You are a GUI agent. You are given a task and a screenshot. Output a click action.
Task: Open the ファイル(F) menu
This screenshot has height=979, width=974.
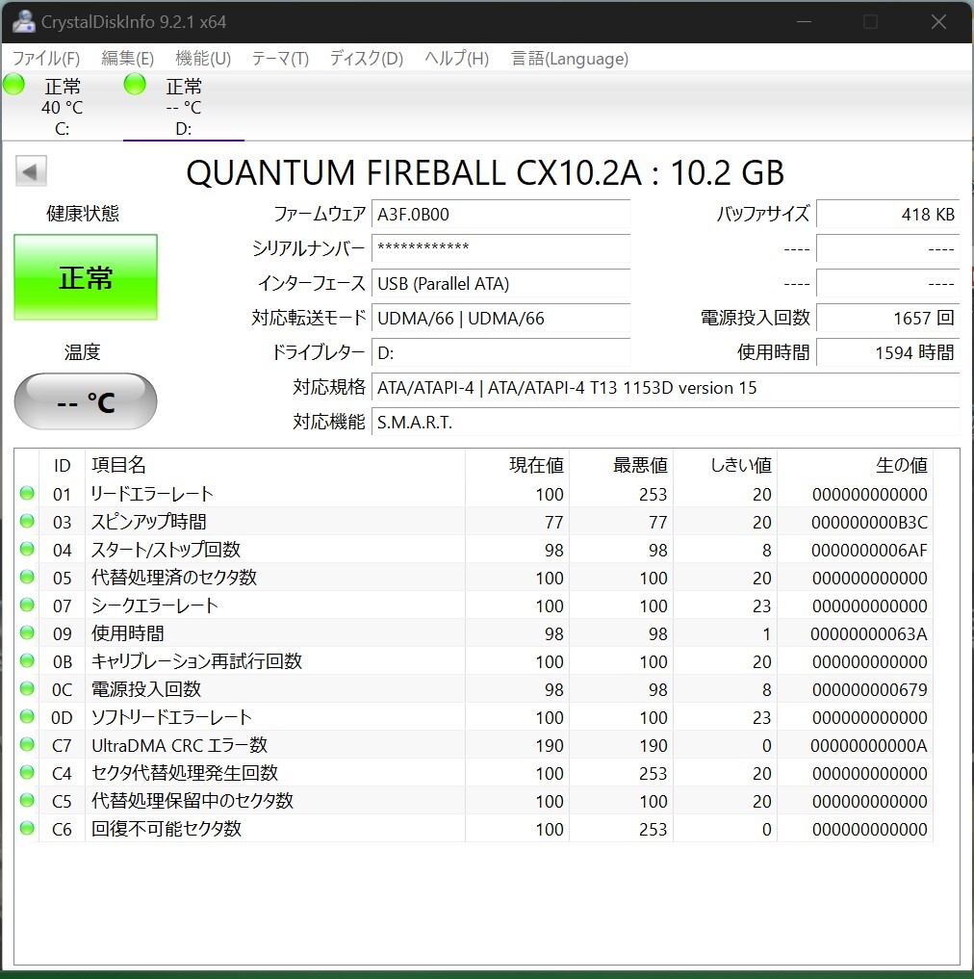click(44, 59)
